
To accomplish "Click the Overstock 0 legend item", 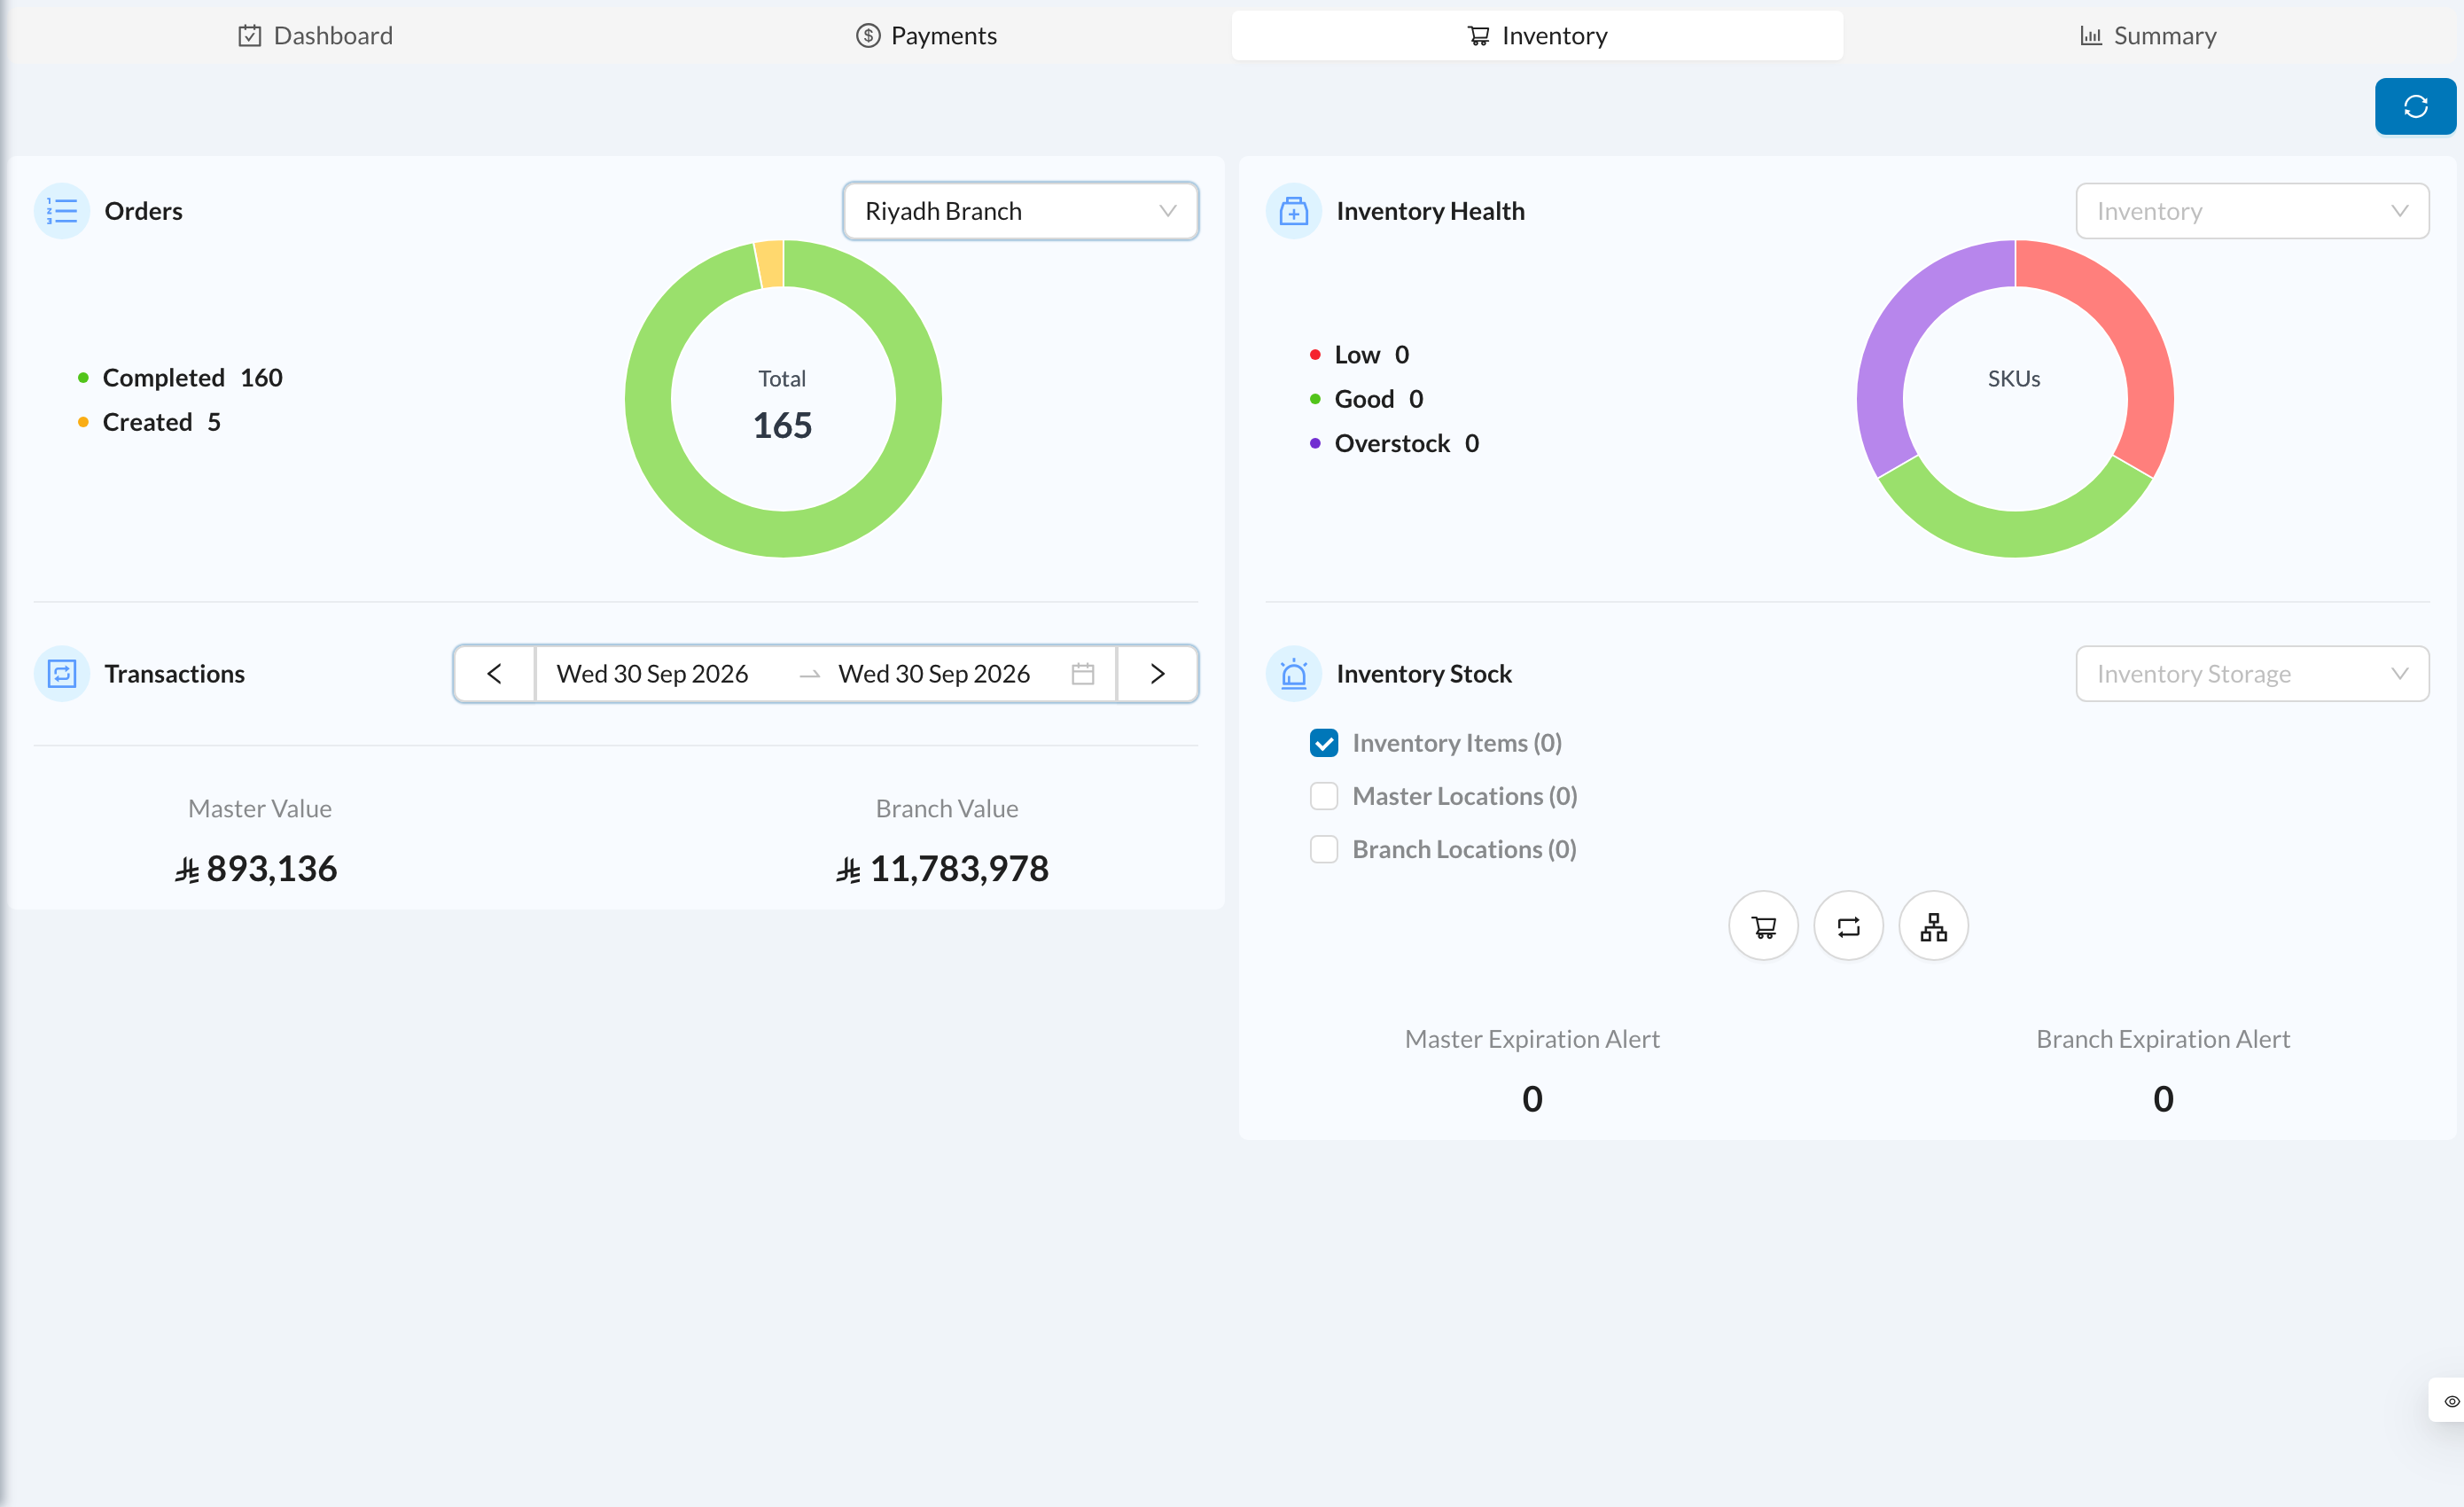I will tap(1394, 443).
